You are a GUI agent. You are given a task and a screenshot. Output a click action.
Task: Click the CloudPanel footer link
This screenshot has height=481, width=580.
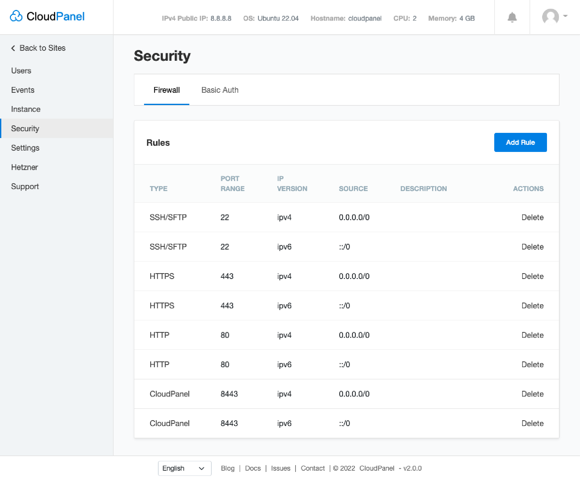click(377, 468)
